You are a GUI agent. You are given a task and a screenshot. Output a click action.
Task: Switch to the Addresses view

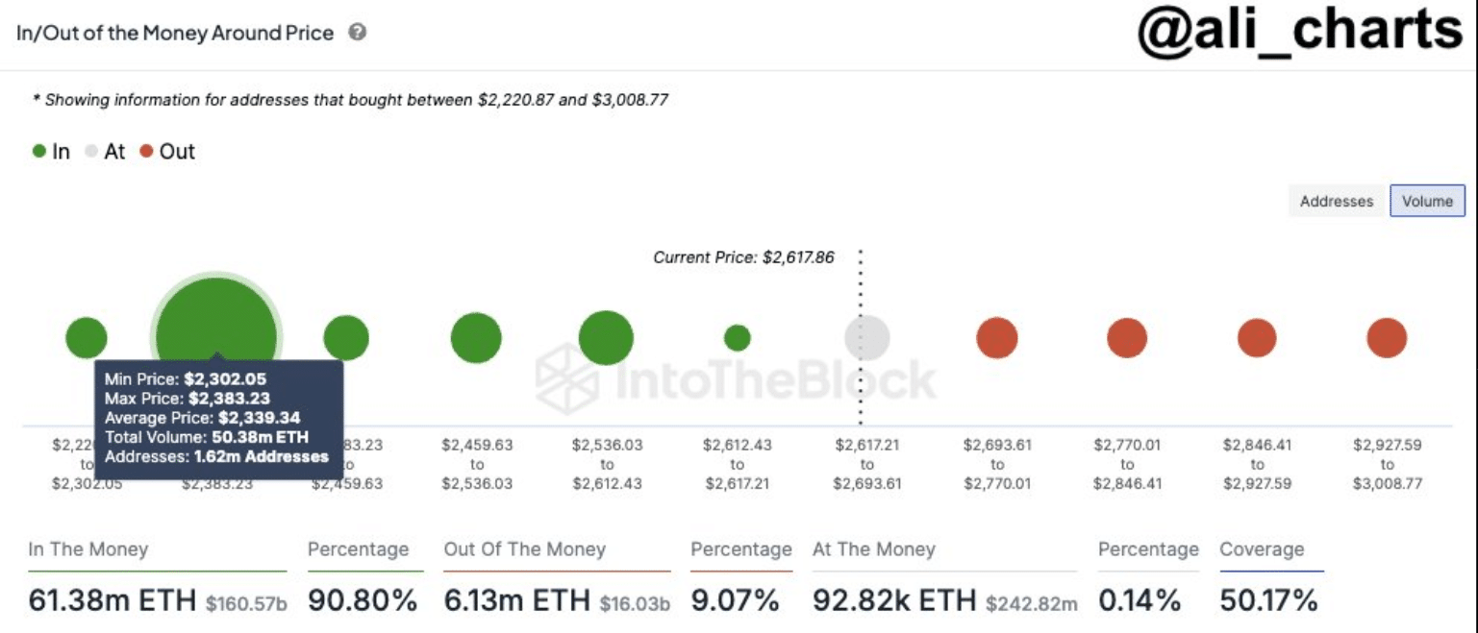pos(1336,201)
